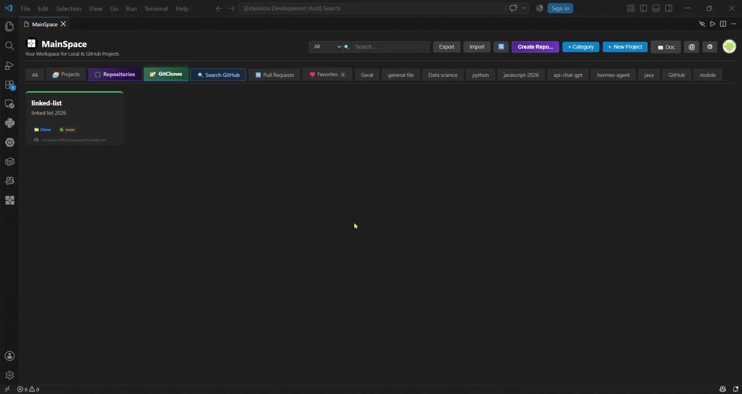Open the Accounts menu in the activity bar
This screenshot has width=742, height=394.
(x=9, y=356)
